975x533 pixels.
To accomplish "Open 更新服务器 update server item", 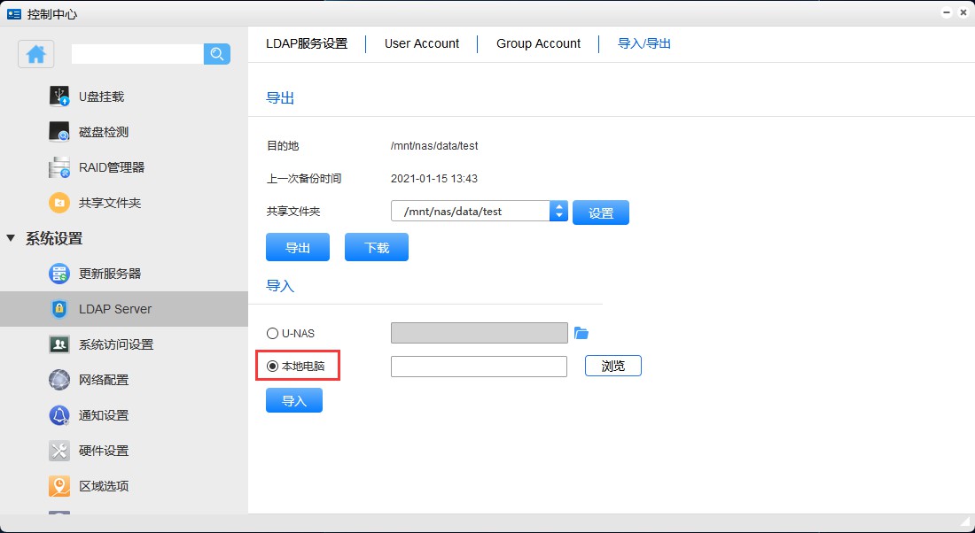I will (109, 274).
